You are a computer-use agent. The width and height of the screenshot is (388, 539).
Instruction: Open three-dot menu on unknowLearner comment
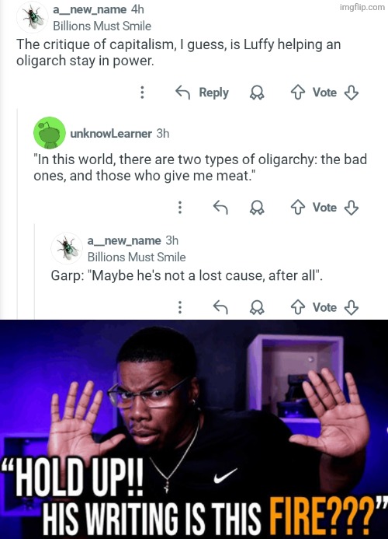tap(180, 208)
